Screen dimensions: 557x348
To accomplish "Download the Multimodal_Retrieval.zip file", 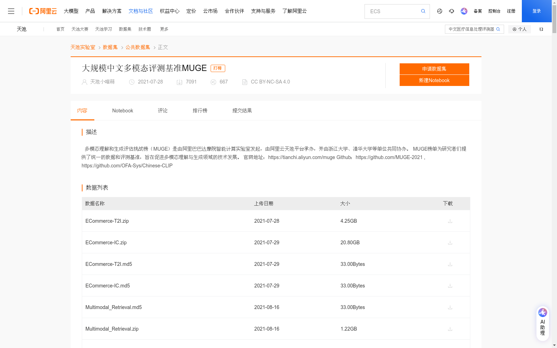I will (x=450, y=329).
